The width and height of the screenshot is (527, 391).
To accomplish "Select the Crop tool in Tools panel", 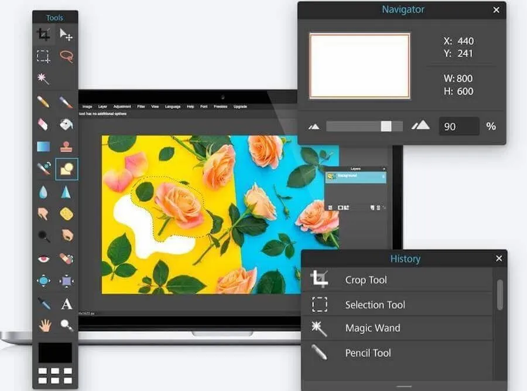I will [x=43, y=35].
